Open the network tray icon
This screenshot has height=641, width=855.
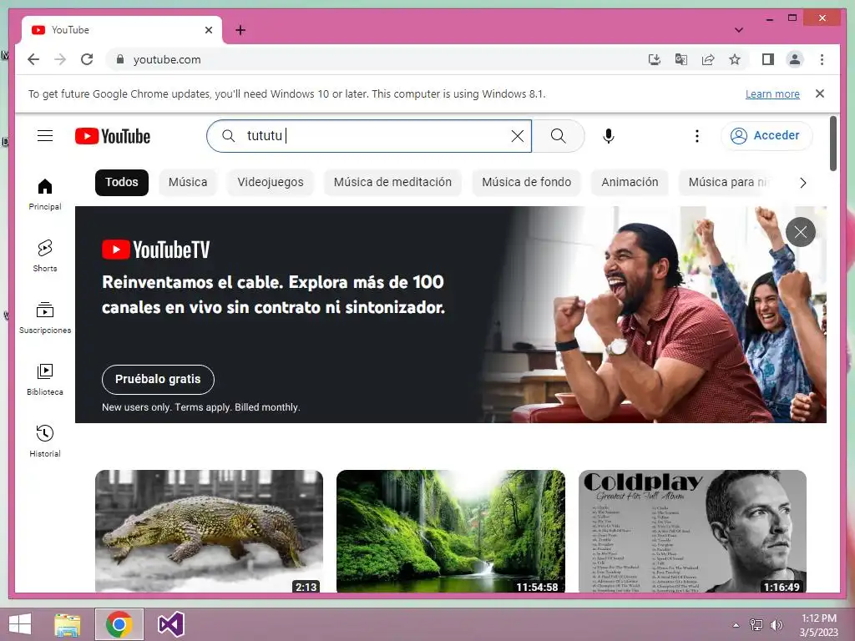[x=756, y=624]
